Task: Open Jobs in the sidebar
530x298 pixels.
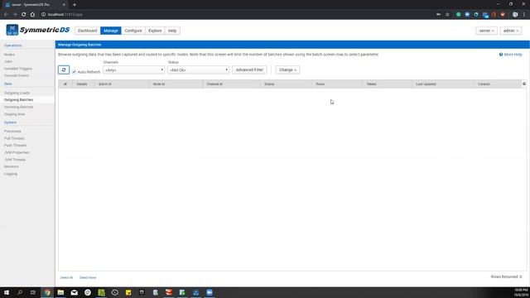Action: [x=8, y=61]
